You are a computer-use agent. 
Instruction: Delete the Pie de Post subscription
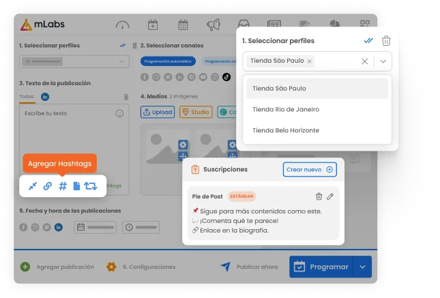[x=319, y=196]
